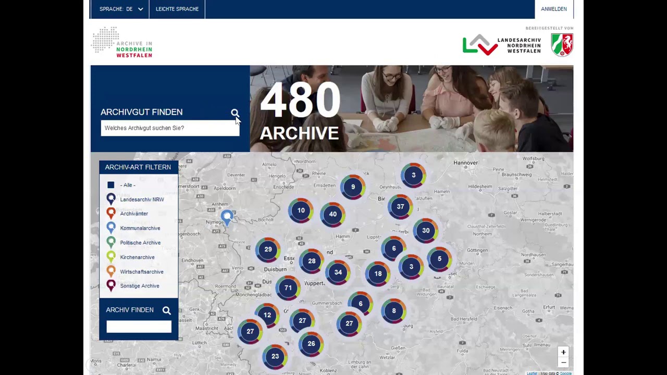Open the Leaflet attribution link
The width and height of the screenshot is (667, 375).
(x=532, y=373)
